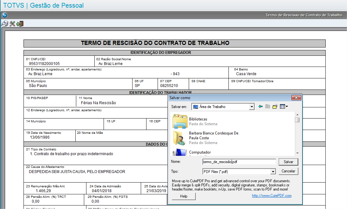The width and height of the screenshot is (347, 209).
Task: Click the 'Computador' label in file list
Action: click(200, 152)
